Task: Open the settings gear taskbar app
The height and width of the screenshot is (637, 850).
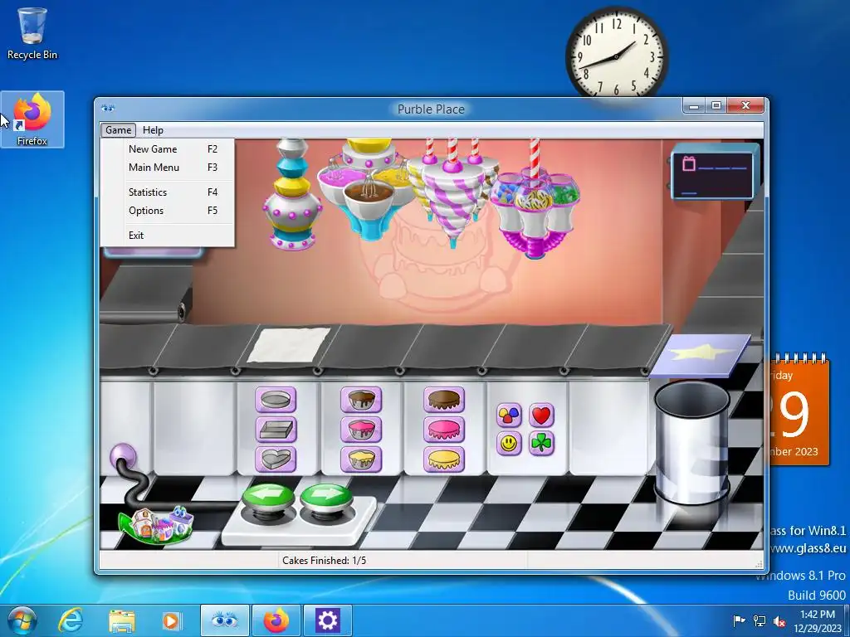Action: point(327,620)
